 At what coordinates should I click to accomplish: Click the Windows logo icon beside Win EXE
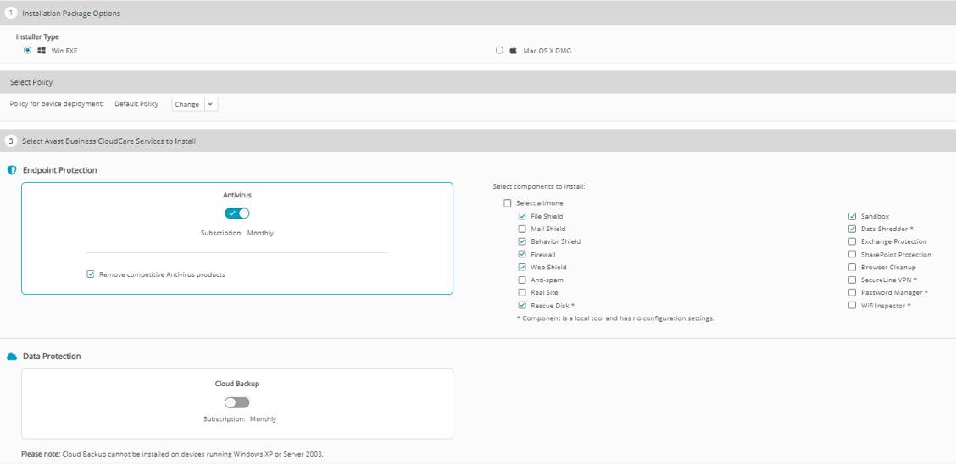pos(42,51)
